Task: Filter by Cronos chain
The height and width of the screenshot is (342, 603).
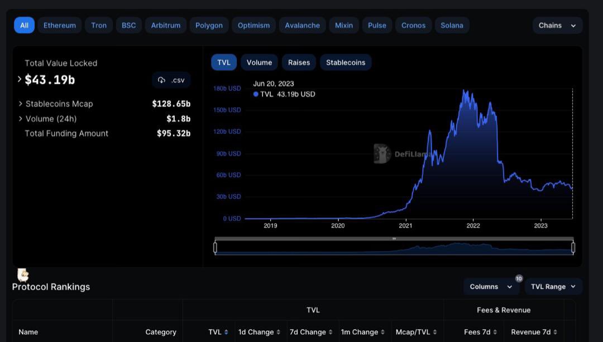Action: (x=413, y=25)
